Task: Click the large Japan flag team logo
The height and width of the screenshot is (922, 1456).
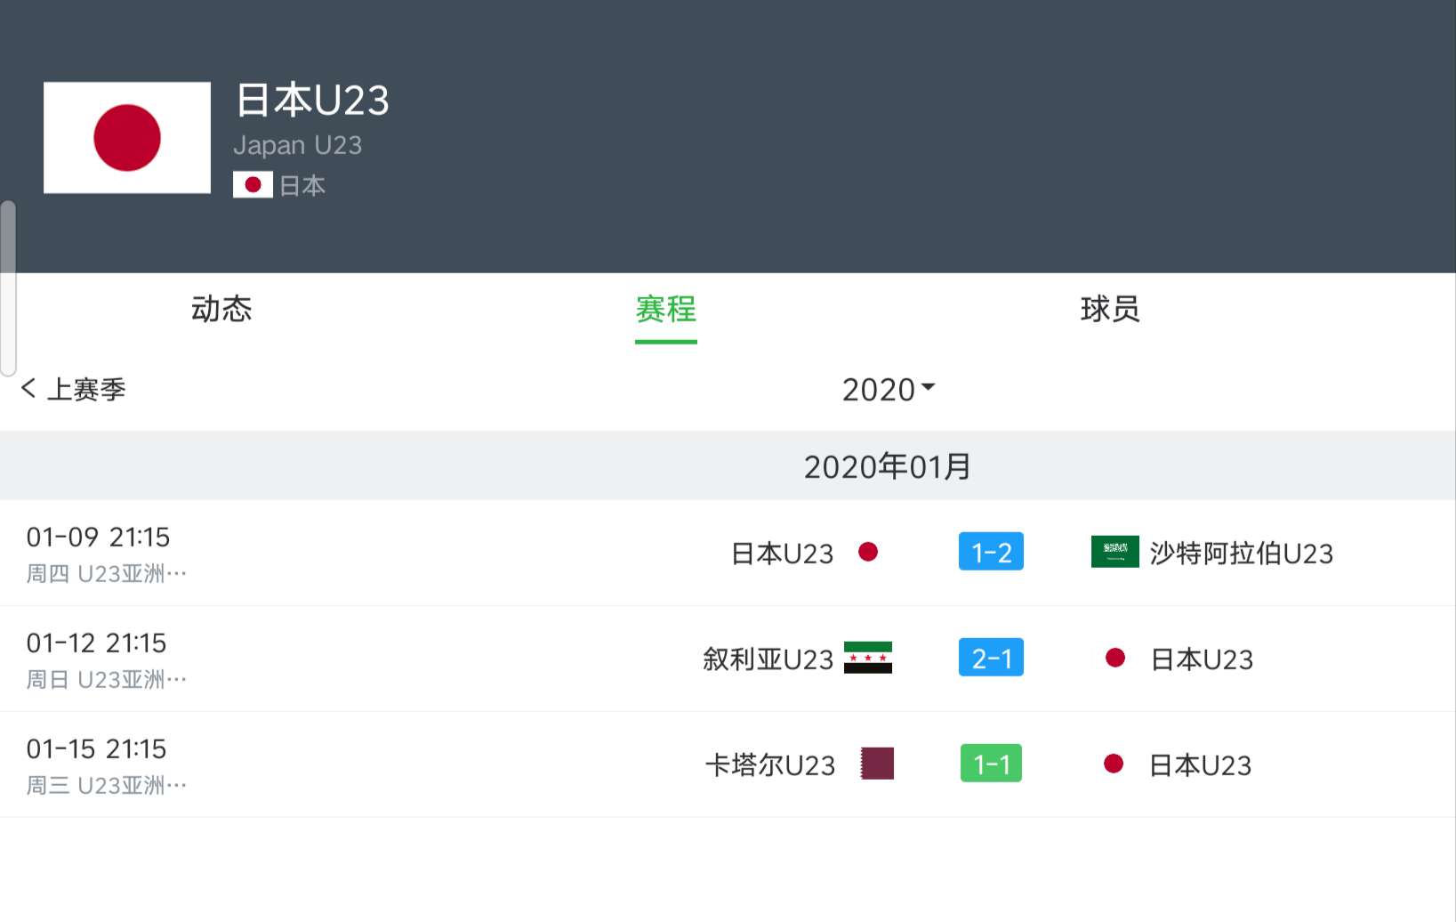Action: (127, 138)
